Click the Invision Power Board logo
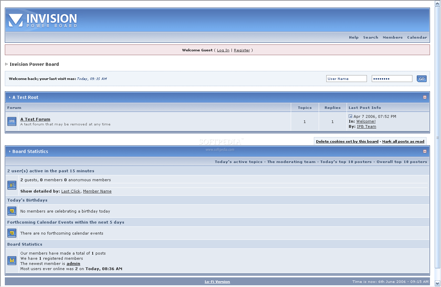441x287 pixels. point(43,20)
